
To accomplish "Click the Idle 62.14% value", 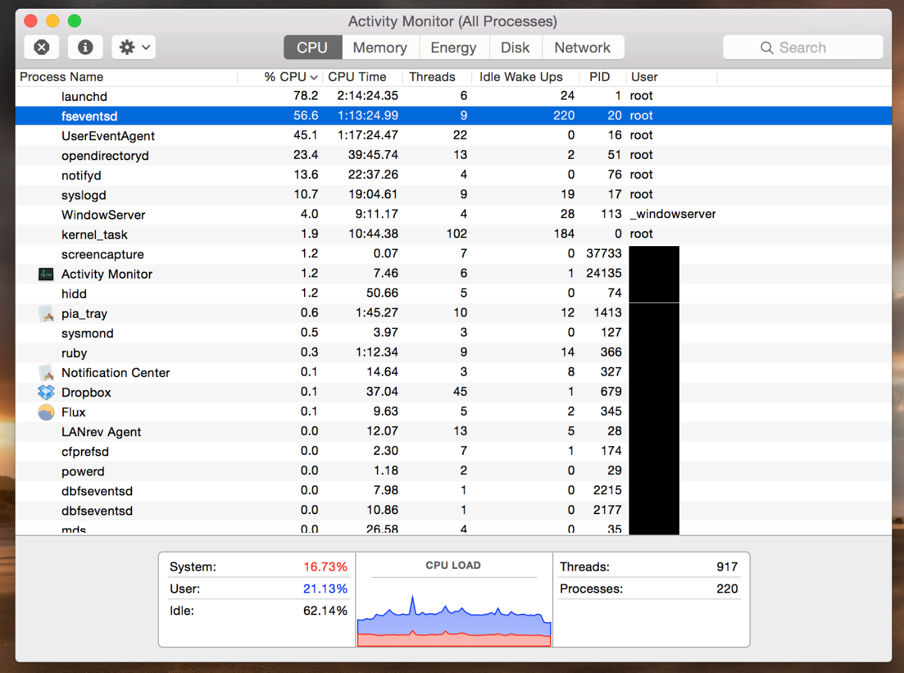I will point(325,611).
